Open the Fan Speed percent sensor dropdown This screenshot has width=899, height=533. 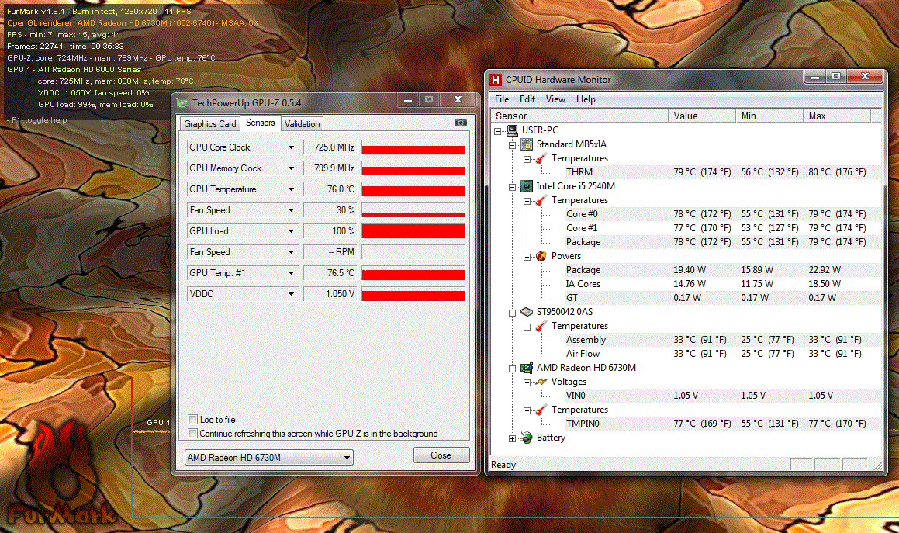(x=291, y=210)
